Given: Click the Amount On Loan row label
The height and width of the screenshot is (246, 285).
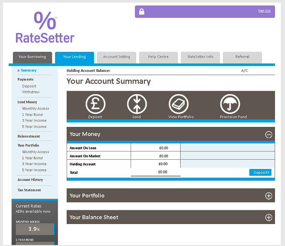Looking at the screenshot, I should click(83, 148).
